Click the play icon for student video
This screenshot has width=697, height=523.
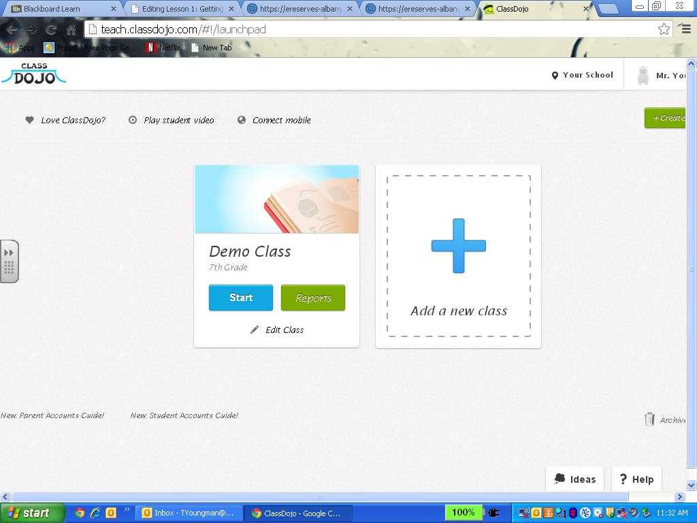133,120
